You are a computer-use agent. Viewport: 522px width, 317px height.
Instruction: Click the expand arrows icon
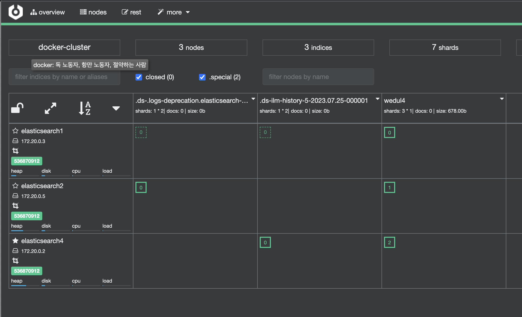(x=50, y=108)
